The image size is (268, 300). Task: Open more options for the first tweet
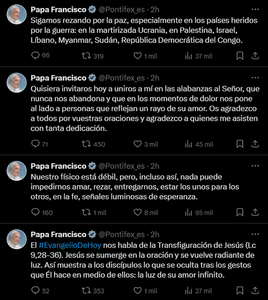tap(255, 9)
